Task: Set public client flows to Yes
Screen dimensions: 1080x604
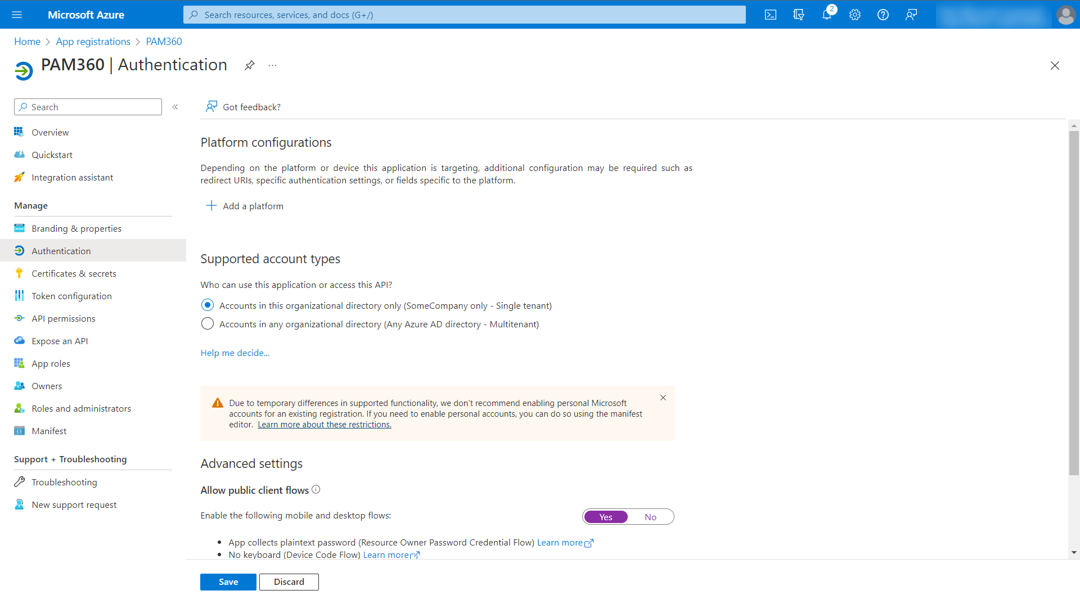Action: 606,517
